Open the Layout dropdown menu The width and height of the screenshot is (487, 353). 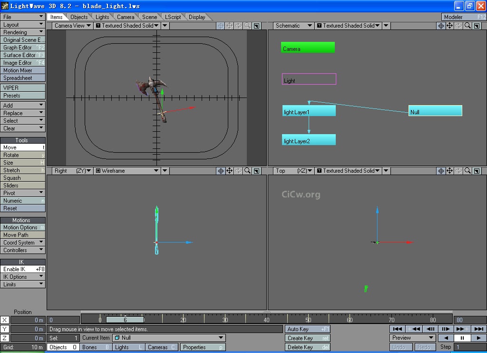(x=23, y=25)
